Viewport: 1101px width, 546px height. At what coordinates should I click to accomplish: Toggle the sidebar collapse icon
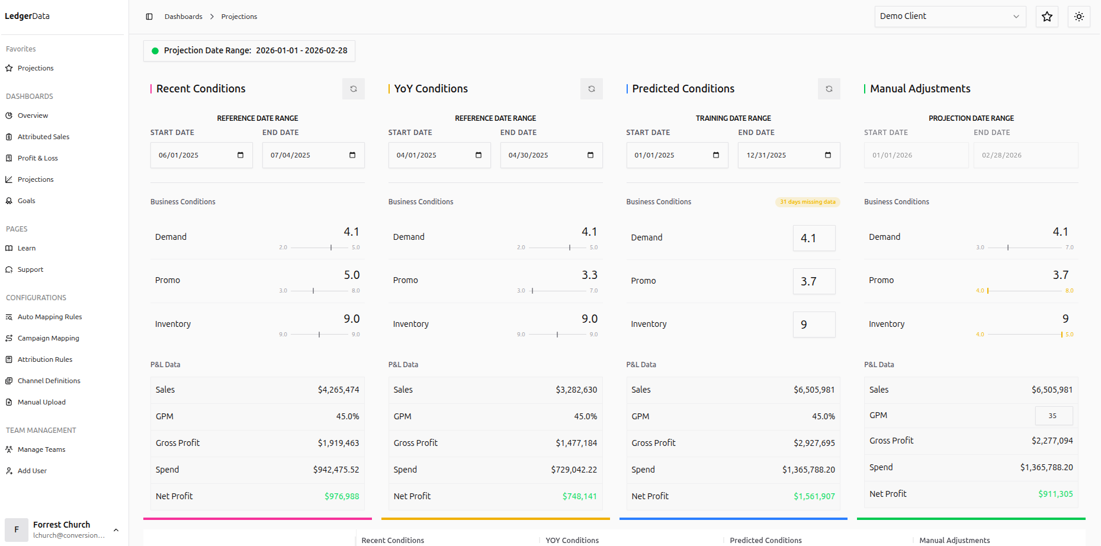149,17
